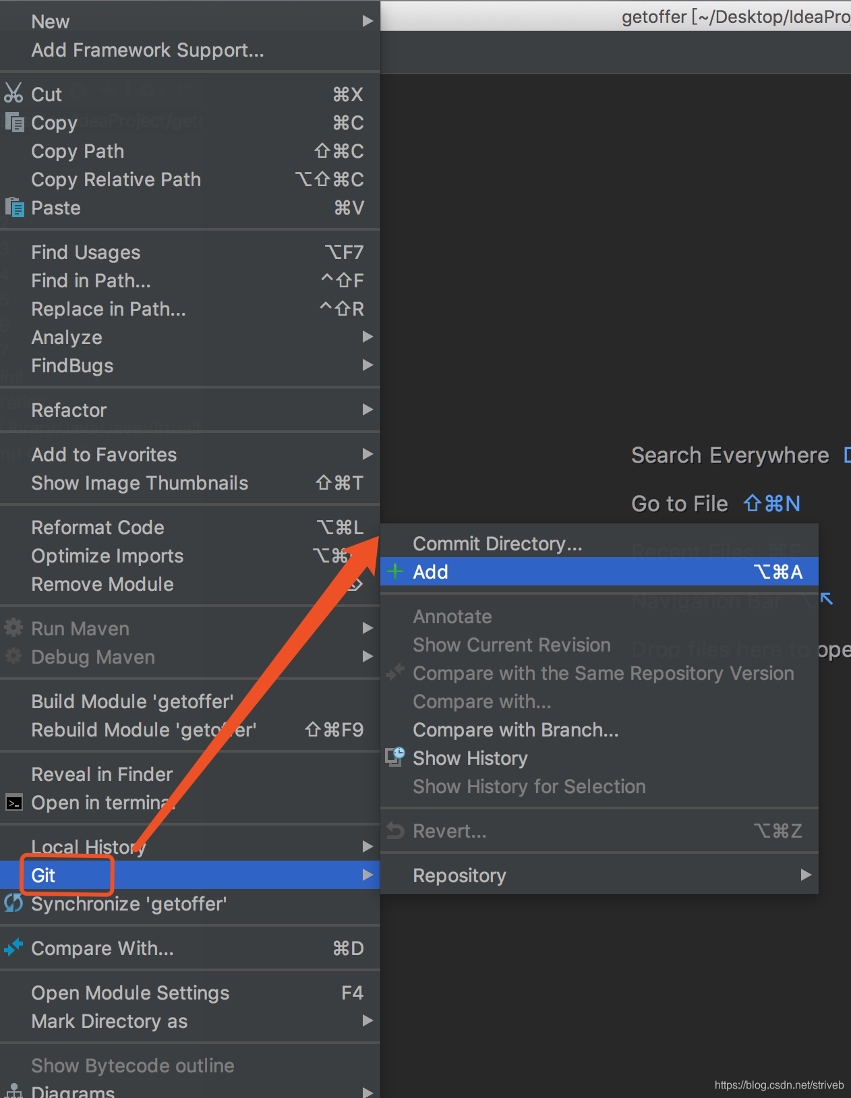
Task: Choose Commit Directory in Git submenu
Action: point(599,544)
